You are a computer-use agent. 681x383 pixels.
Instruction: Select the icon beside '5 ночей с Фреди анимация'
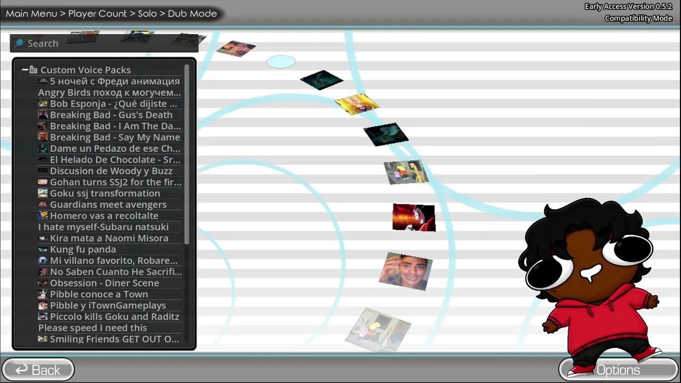(x=43, y=81)
